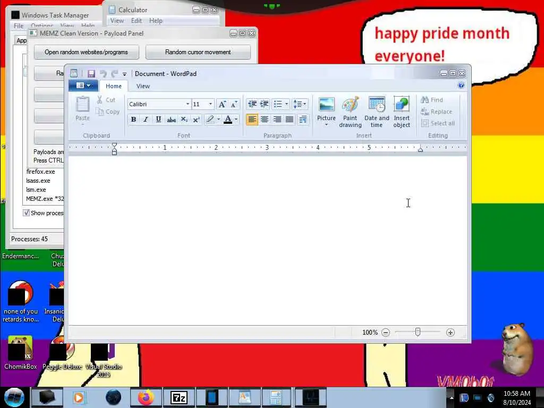Insert Date and time
The height and width of the screenshot is (408, 544).
coord(377,112)
